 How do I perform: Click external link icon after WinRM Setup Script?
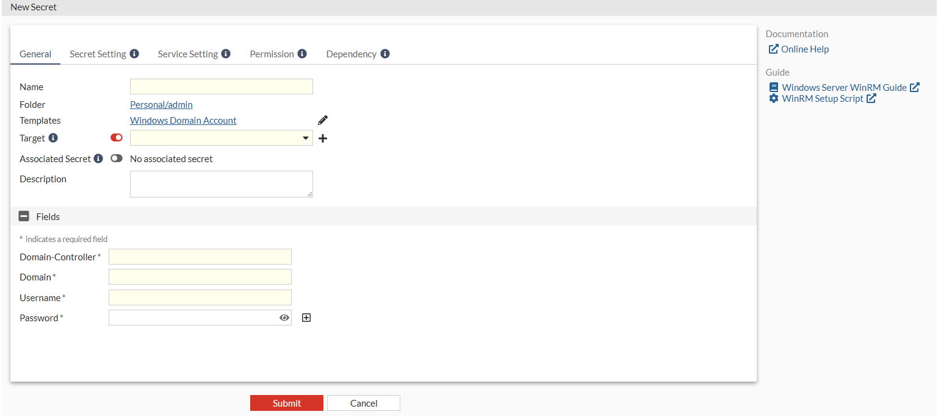871,98
